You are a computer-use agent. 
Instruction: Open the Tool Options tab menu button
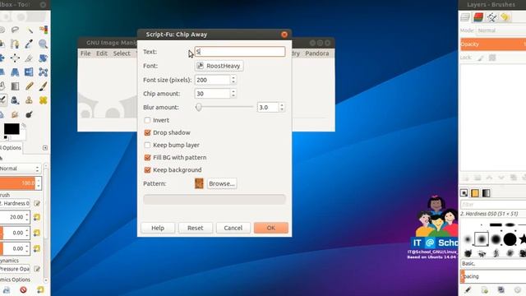45,148
